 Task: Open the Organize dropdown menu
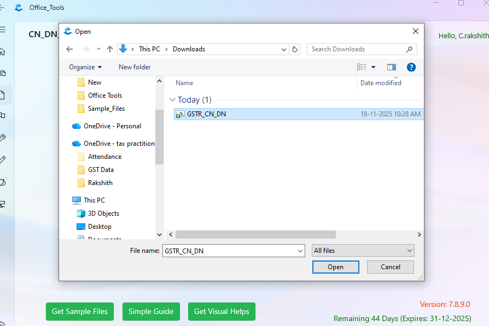[x=85, y=67]
